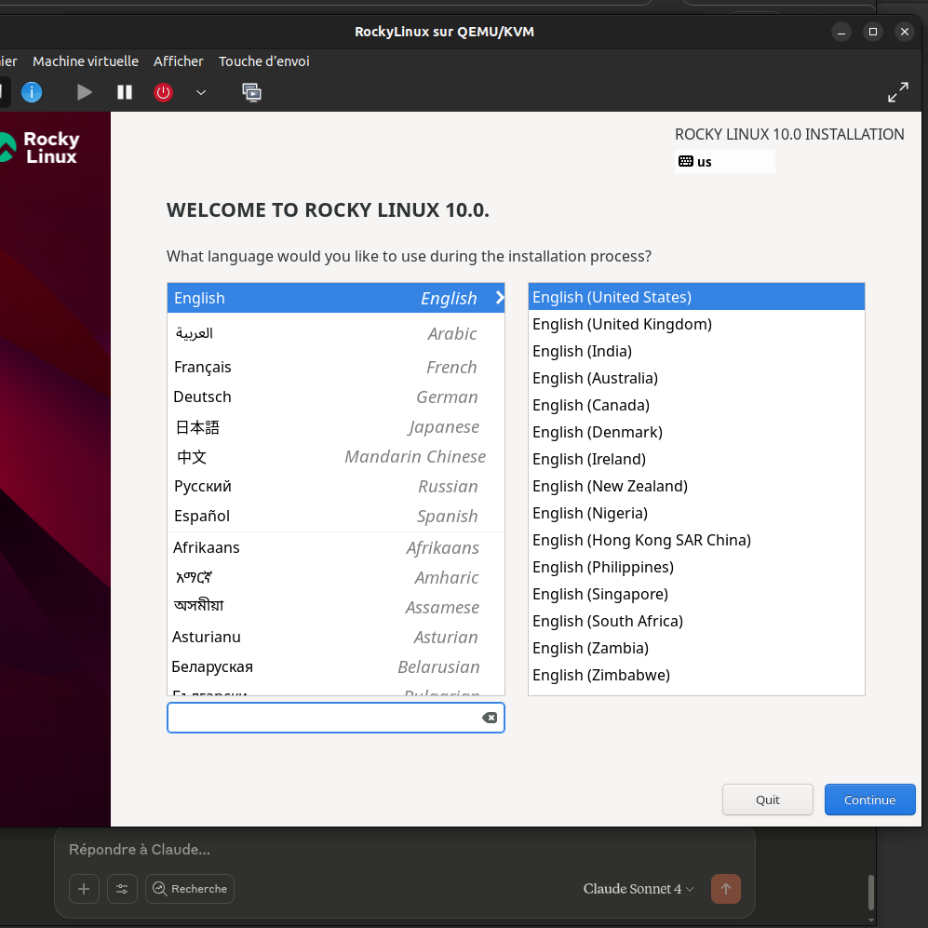The width and height of the screenshot is (928, 928).
Task: Choose English (India) locale
Action: coord(696,351)
